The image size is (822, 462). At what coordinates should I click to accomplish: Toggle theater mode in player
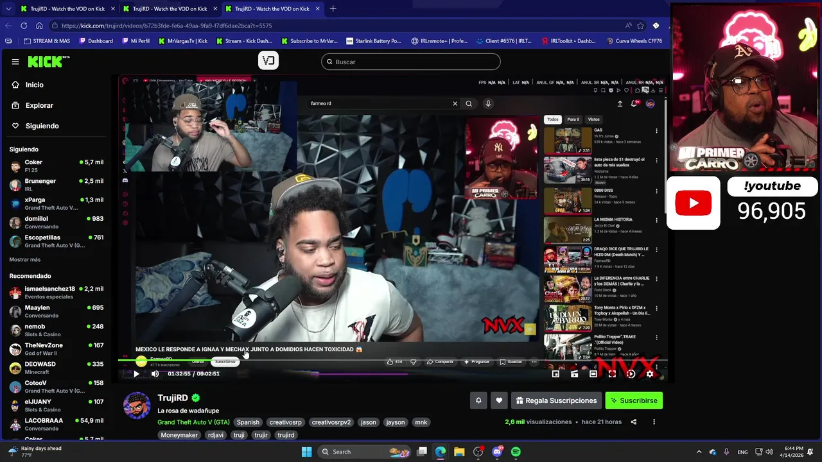tap(593, 373)
